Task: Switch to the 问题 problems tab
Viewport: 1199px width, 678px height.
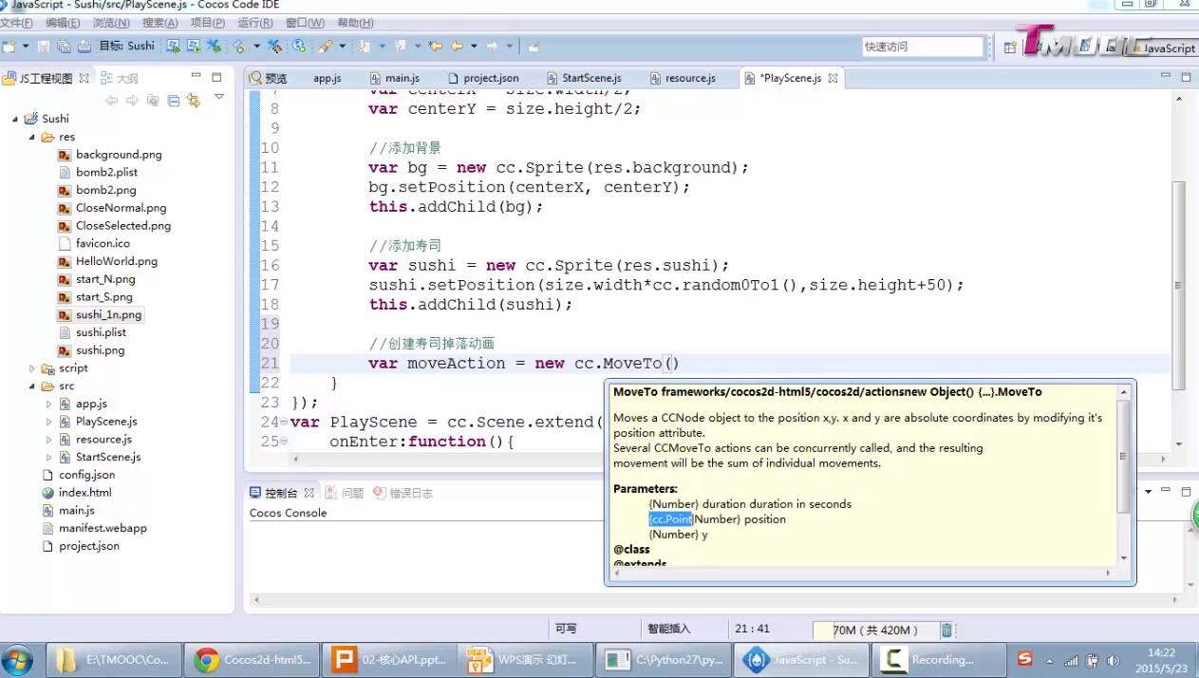Action: pyautogui.click(x=352, y=493)
